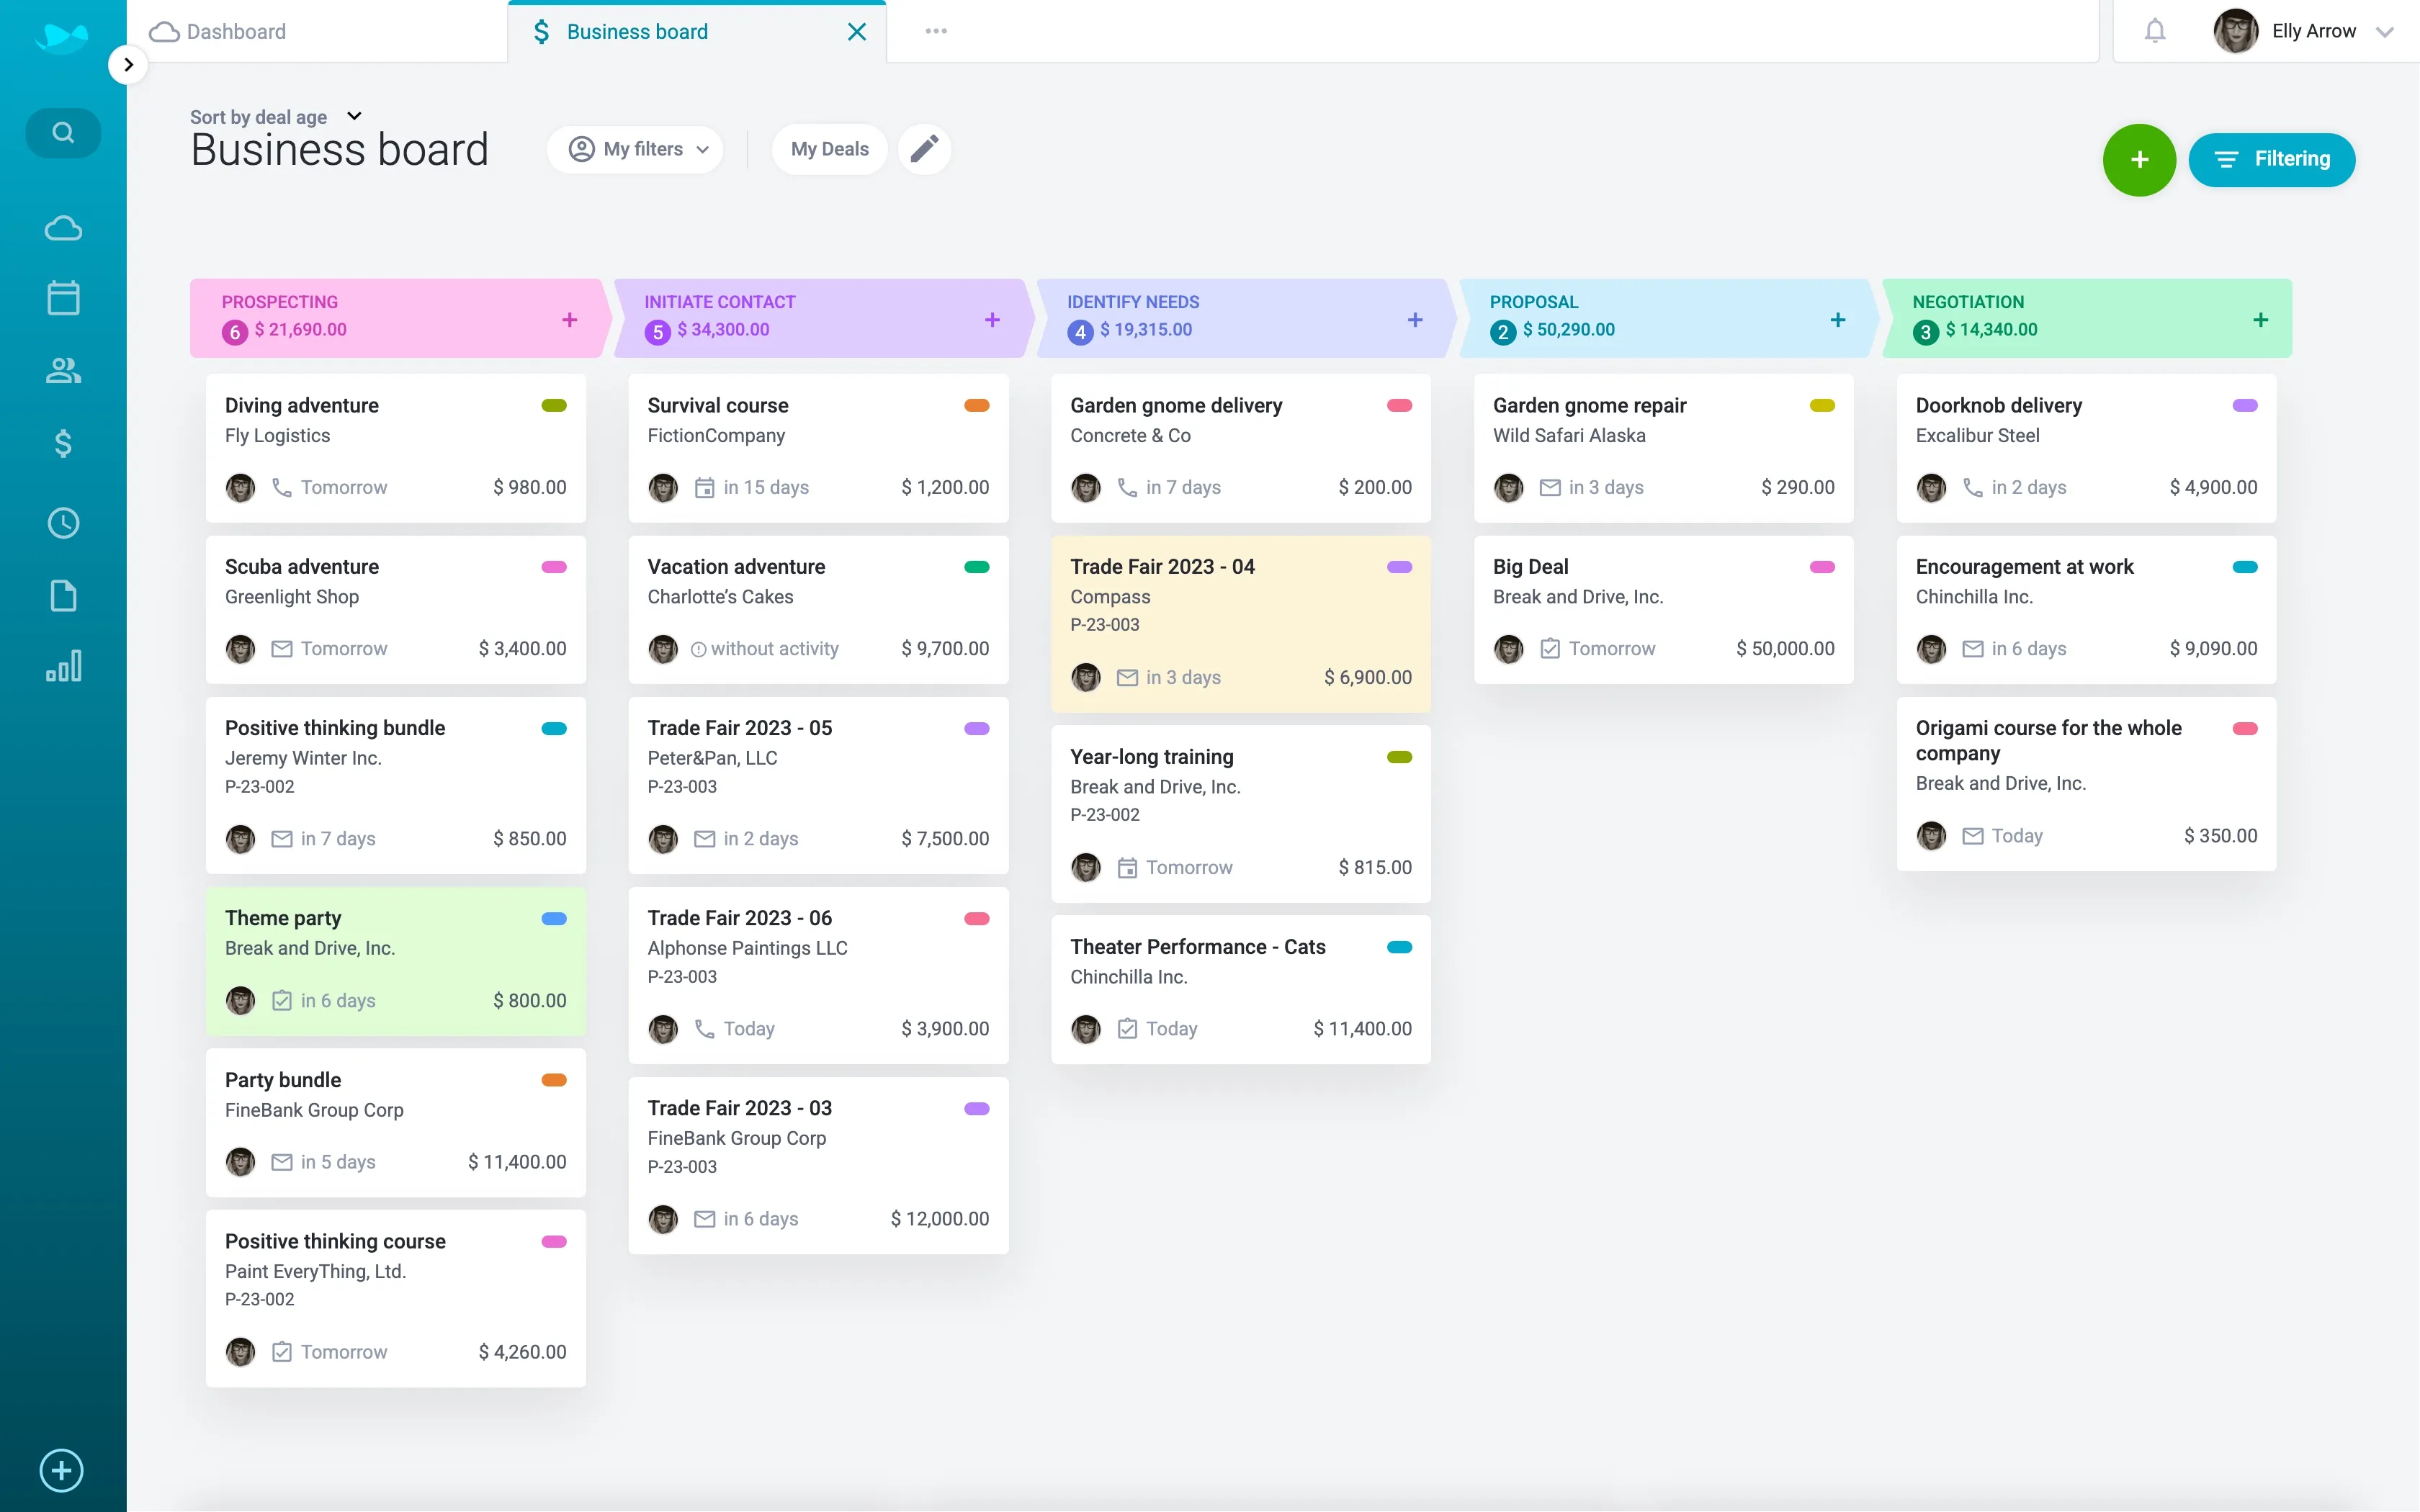Open statistics with the chart sidebar icon
The width and height of the screenshot is (2420, 1512).
click(x=62, y=666)
